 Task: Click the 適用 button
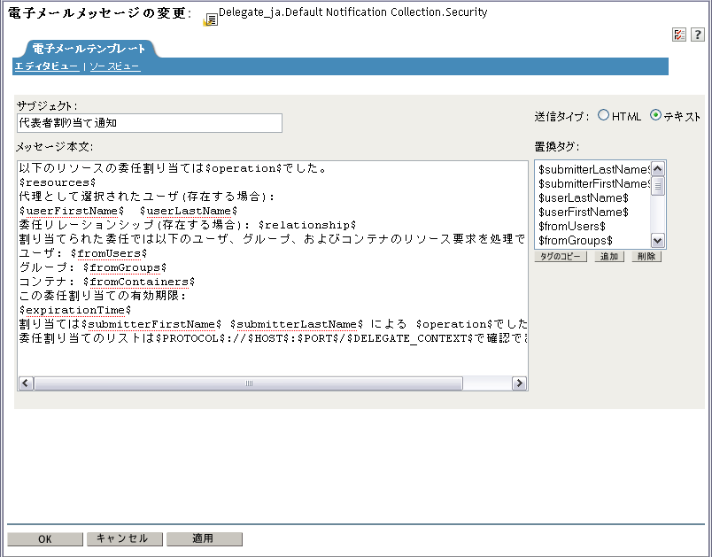[x=205, y=538]
